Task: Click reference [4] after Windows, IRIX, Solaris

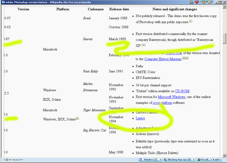Action: (x=77, y=118)
